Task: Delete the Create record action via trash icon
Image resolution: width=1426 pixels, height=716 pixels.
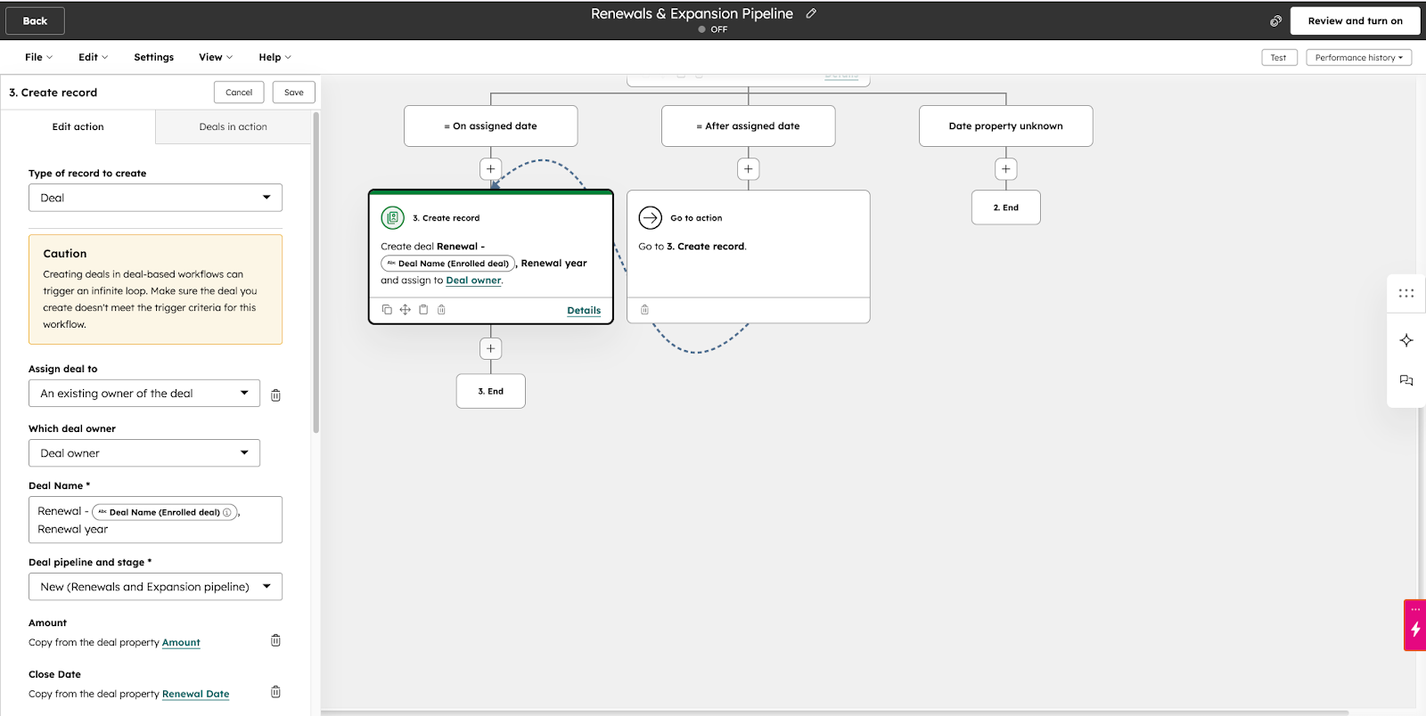Action: pos(441,310)
